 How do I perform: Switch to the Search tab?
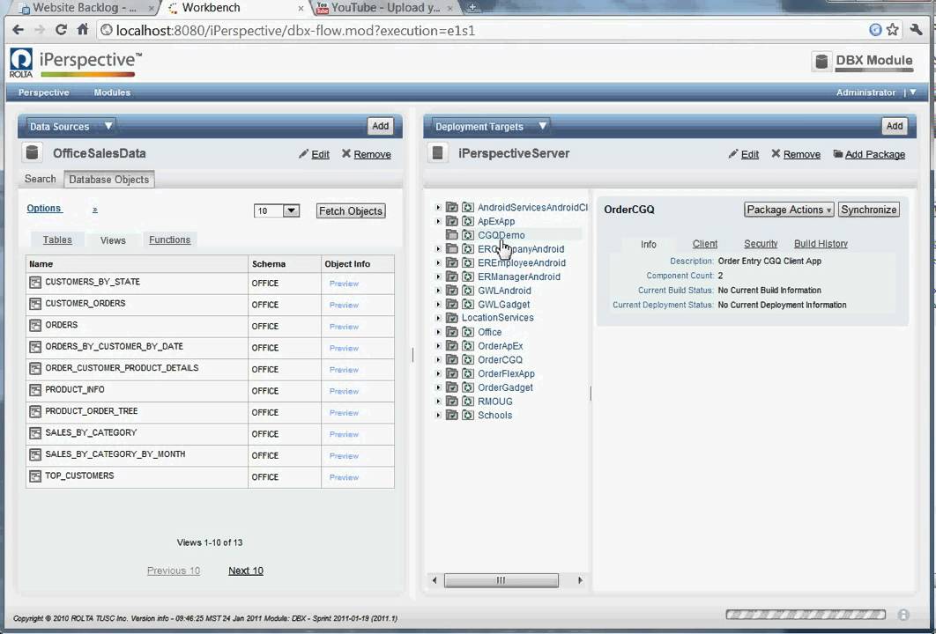[40, 179]
